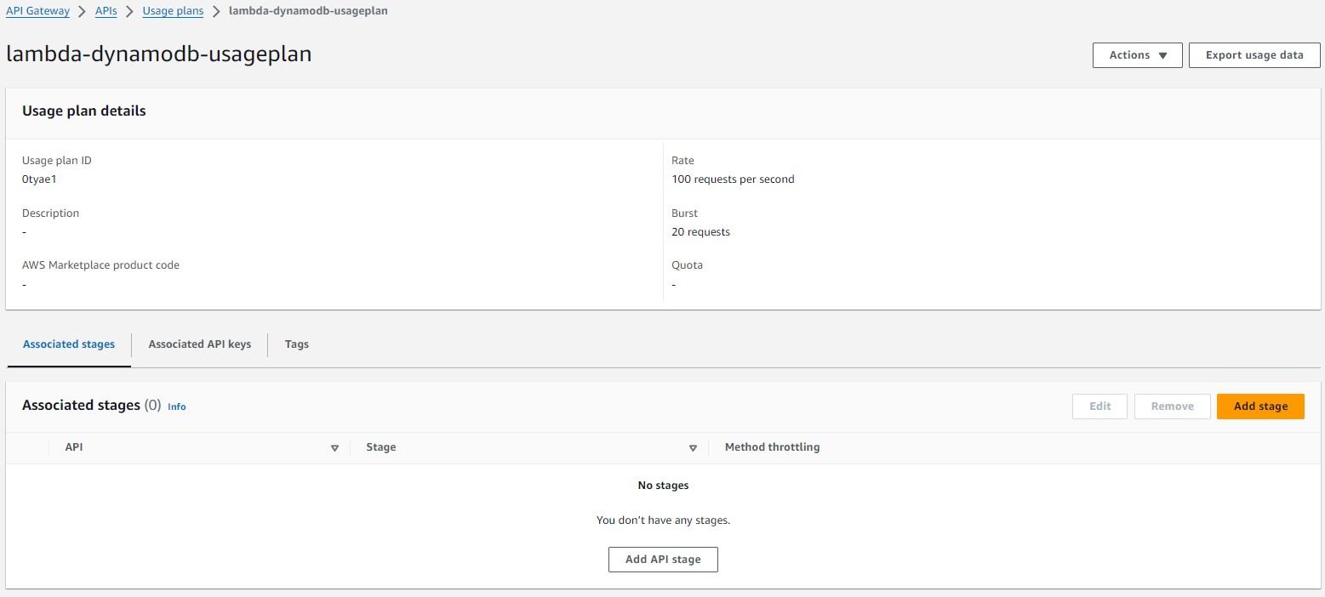Navigate to Usage plans breadcrumb
1325x597 pixels.
(173, 11)
